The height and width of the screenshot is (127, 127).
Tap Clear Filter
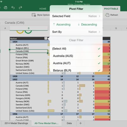tap(76, 40)
